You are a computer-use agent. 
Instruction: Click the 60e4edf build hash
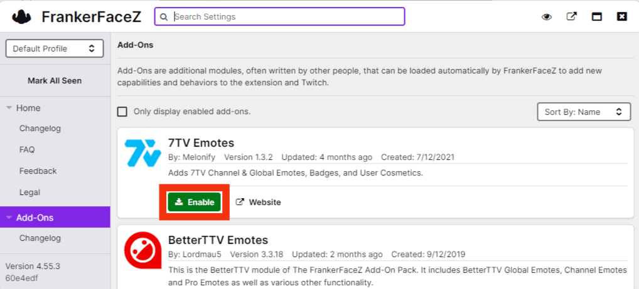(x=21, y=279)
